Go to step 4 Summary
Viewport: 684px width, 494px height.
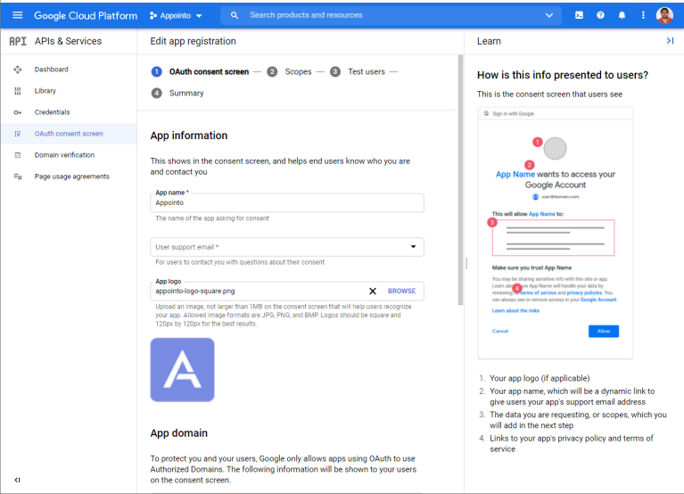177,93
